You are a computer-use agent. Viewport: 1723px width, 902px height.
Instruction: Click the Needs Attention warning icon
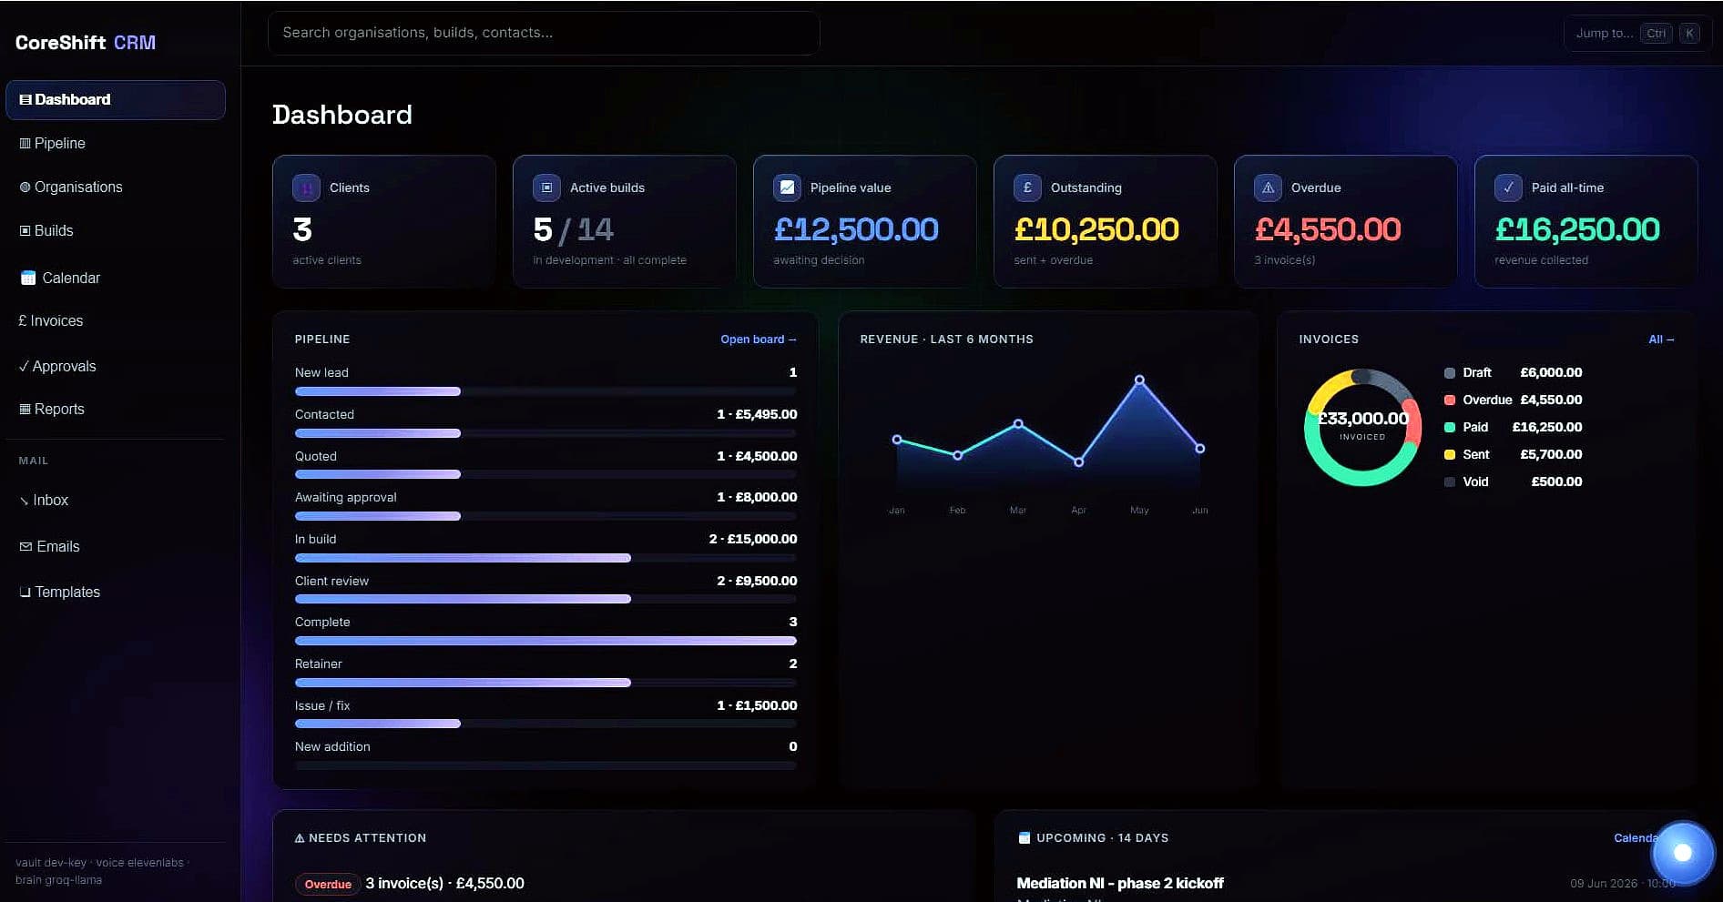(300, 838)
